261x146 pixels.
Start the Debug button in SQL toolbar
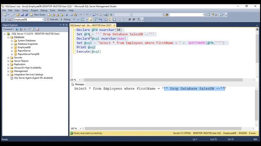click(65, 19)
